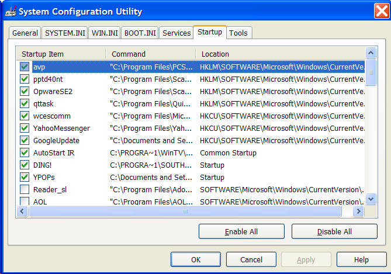
Task: Click the Location column header
Action: point(281,54)
